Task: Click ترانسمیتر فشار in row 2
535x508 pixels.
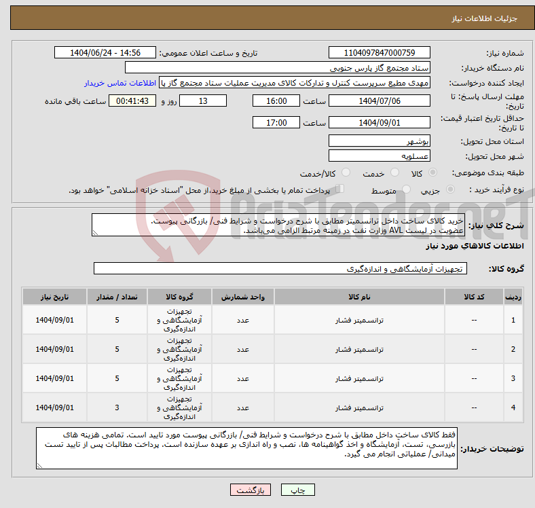Action: (359, 349)
